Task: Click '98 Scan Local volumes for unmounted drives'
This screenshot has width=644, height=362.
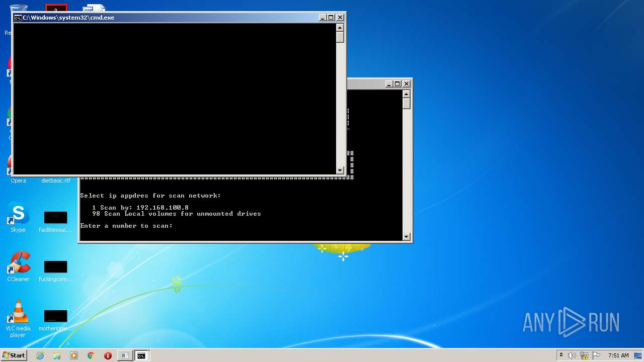Action: click(x=177, y=214)
